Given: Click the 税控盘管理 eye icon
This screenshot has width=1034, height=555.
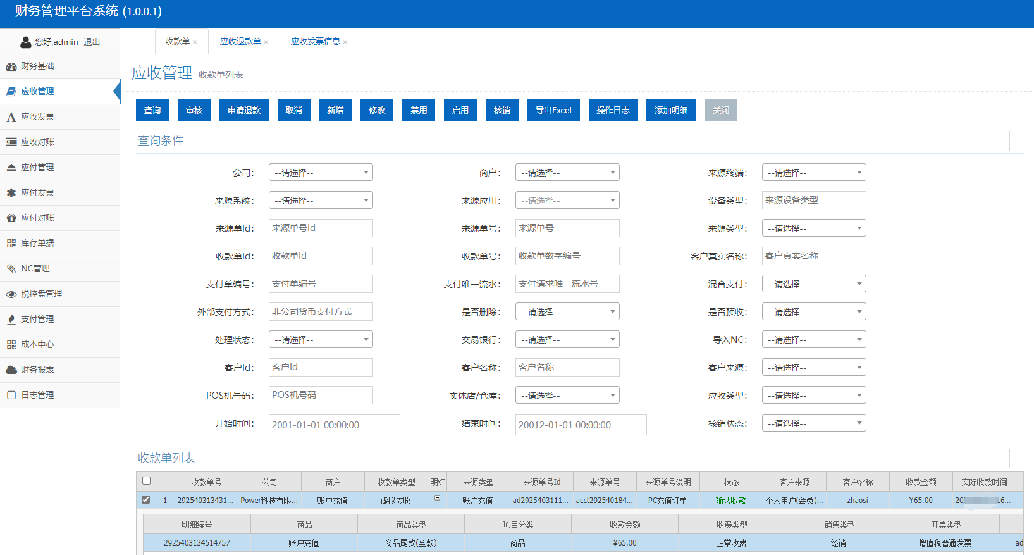Looking at the screenshot, I should (x=11, y=294).
